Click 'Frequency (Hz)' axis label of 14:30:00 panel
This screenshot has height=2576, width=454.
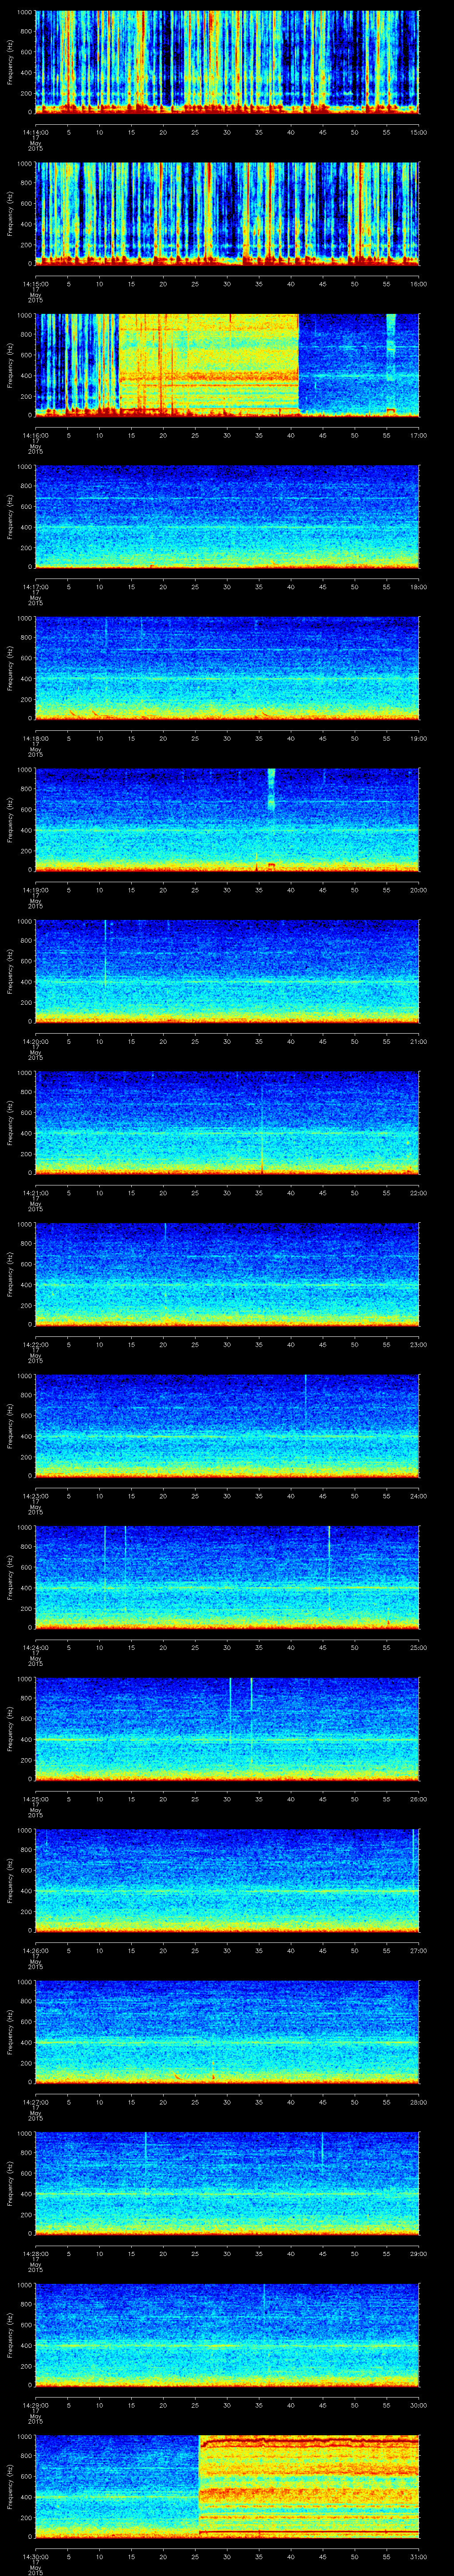[10, 2486]
